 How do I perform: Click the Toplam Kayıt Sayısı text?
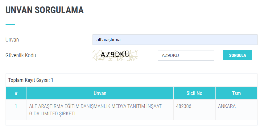[x=31, y=80]
